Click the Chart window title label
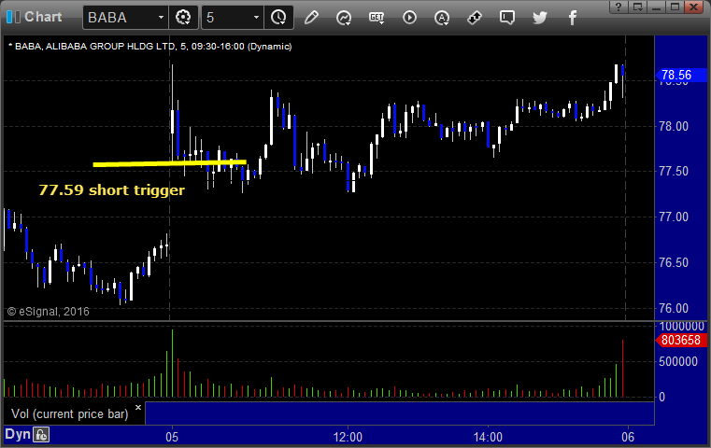Image resolution: width=711 pixels, height=448 pixels. 43,17
